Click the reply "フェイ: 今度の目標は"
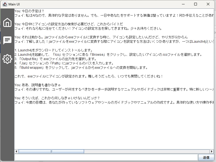This screenshot has width=216, height=162. tap(114, 102)
